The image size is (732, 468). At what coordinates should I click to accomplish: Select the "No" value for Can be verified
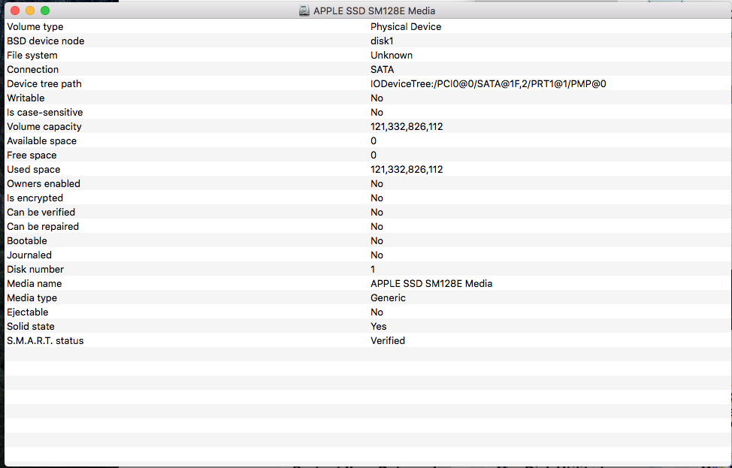377,213
